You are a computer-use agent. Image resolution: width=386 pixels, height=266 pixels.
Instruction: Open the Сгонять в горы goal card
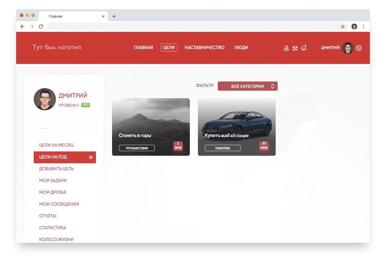(x=151, y=127)
